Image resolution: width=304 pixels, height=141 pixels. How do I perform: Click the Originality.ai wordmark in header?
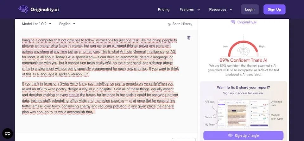tap(45, 9)
